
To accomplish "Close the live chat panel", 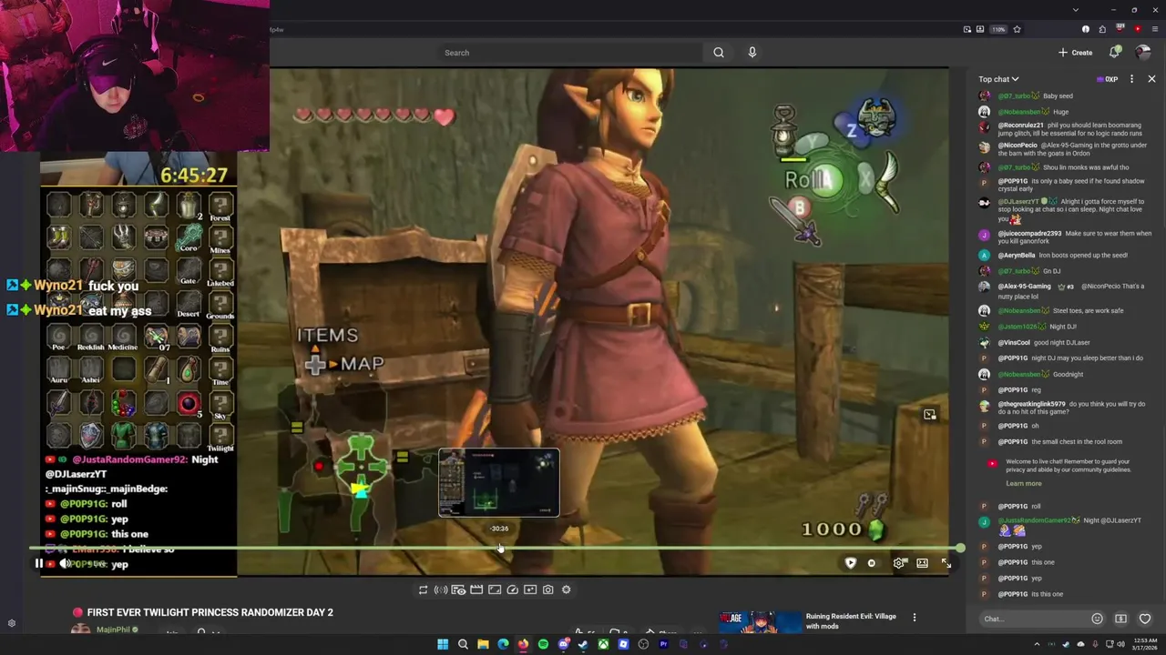I will point(1151,79).
